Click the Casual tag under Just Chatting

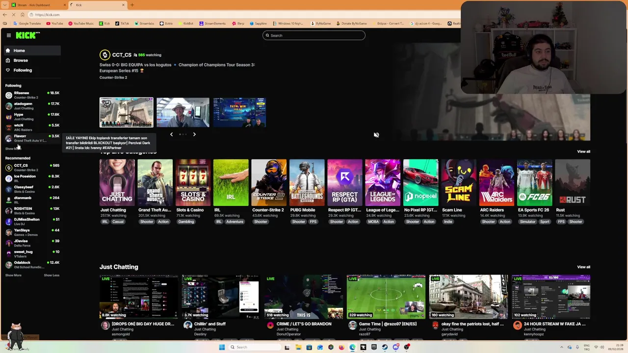[118, 222]
